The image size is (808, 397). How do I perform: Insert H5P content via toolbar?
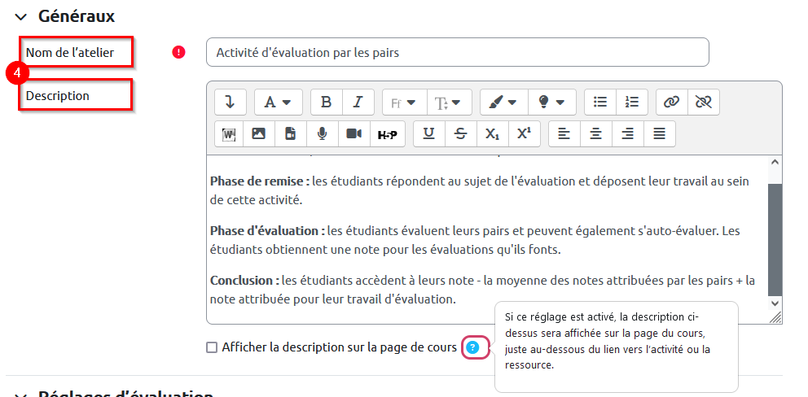pyautogui.click(x=387, y=133)
